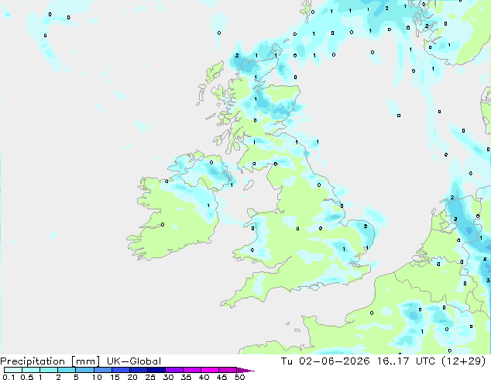Image resolution: width=491 pixels, height=380 pixels.
Task: Click the "5" legend scale label
Action: pyautogui.click(x=76, y=377)
